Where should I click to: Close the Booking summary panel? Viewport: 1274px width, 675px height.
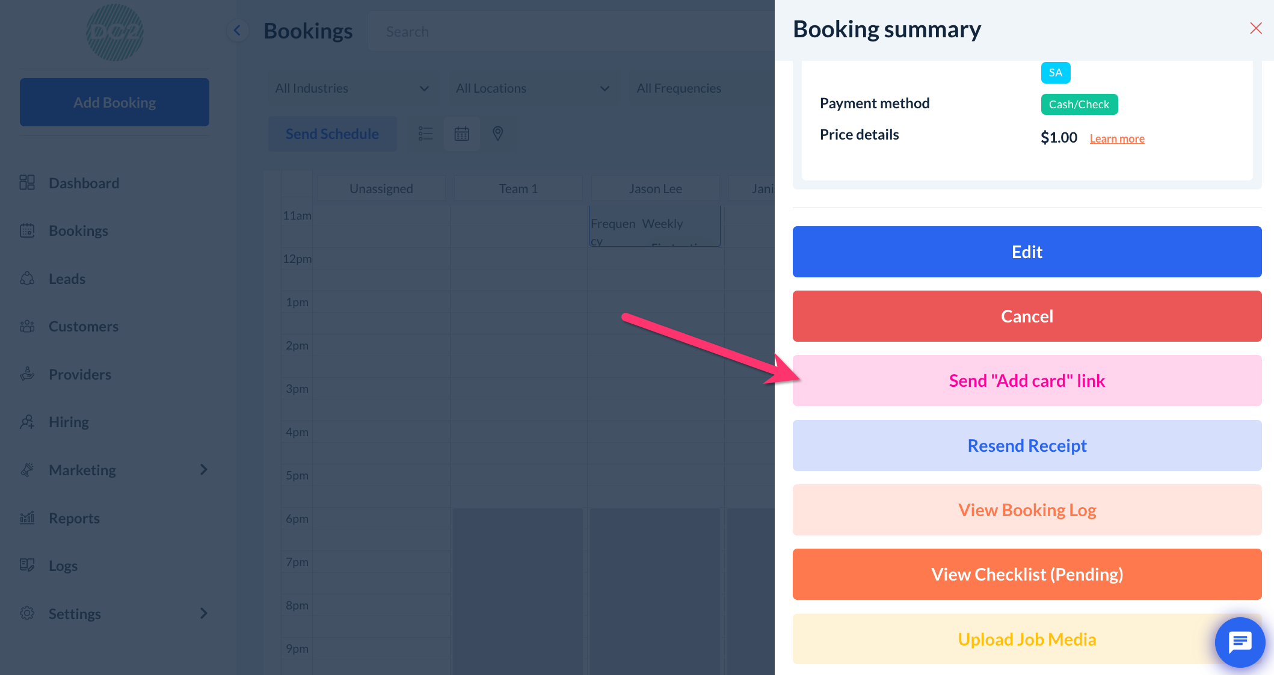[1255, 28]
